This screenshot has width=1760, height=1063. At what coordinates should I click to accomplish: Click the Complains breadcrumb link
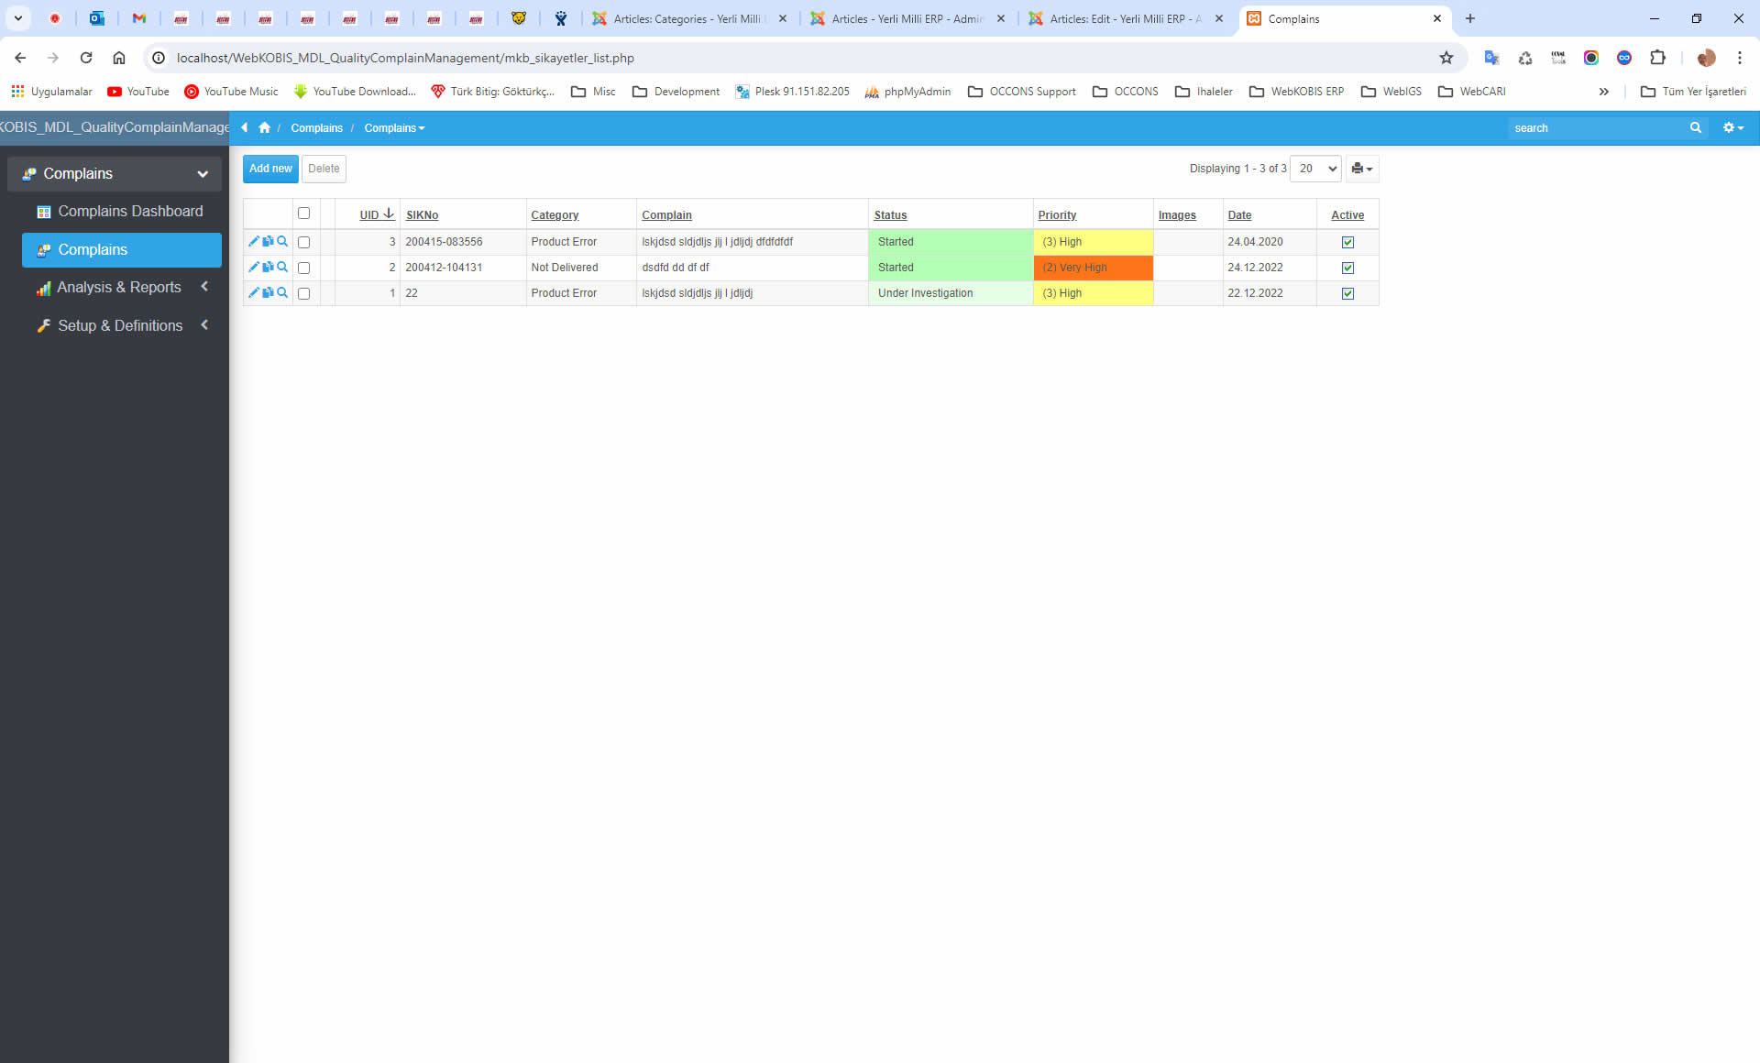tap(316, 128)
